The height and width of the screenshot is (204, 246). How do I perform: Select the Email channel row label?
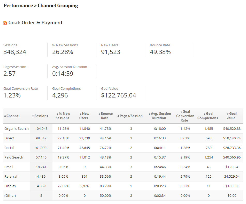(9, 167)
